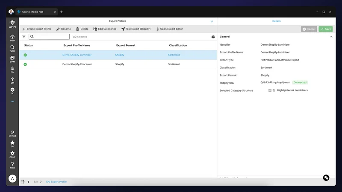Focus the export profiles search field
This screenshot has height=192, width=342.
coord(49,37)
